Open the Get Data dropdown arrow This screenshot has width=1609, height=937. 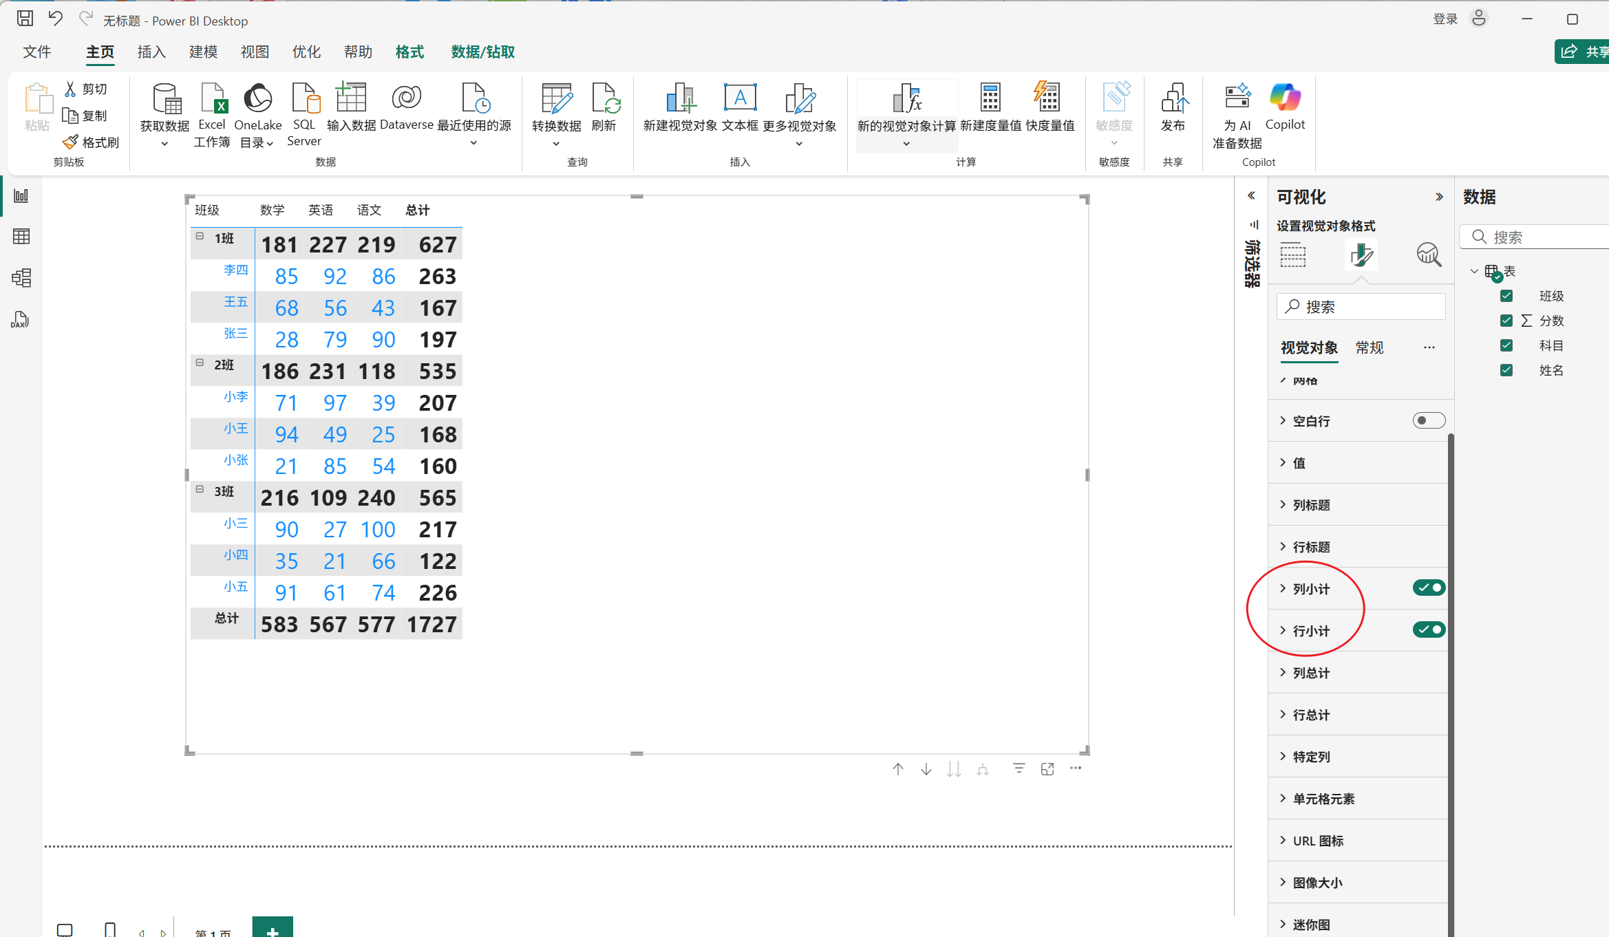(x=164, y=144)
